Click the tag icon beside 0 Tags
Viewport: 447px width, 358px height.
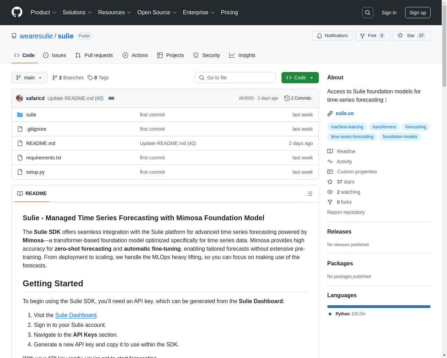coord(90,78)
